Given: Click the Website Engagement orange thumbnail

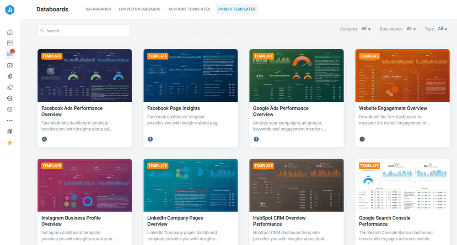Looking at the screenshot, I should click(402, 76).
